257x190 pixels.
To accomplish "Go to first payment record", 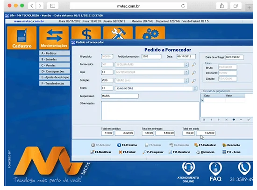I will 204,120.
